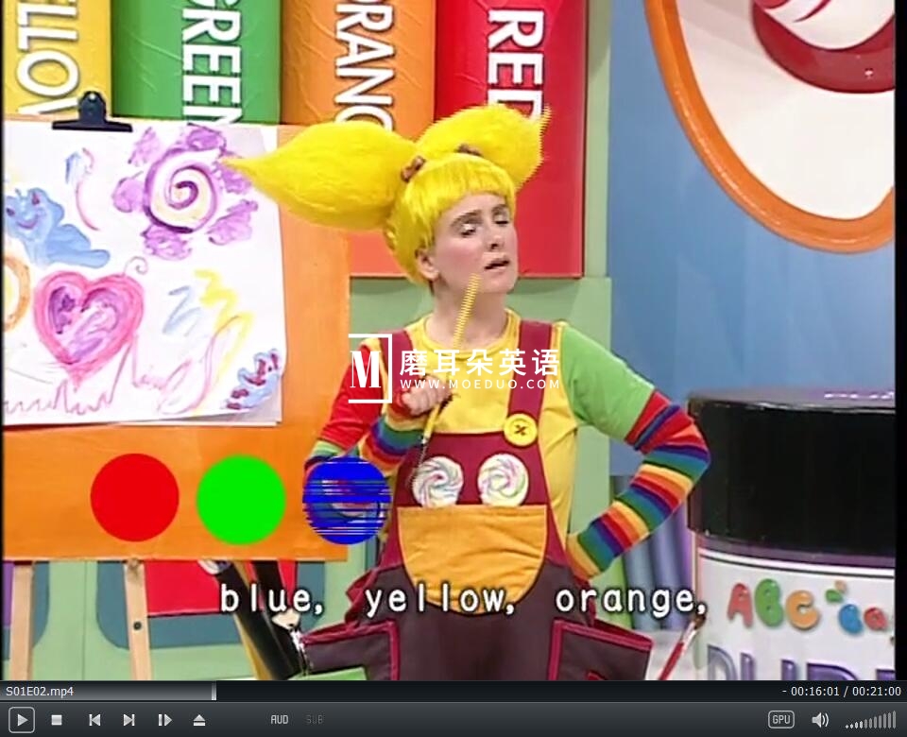The height and width of the screenshot is (737, 907).
Task: Mute audio via the speaker icon
Action: pyautogui.click(x=819, y=720)
